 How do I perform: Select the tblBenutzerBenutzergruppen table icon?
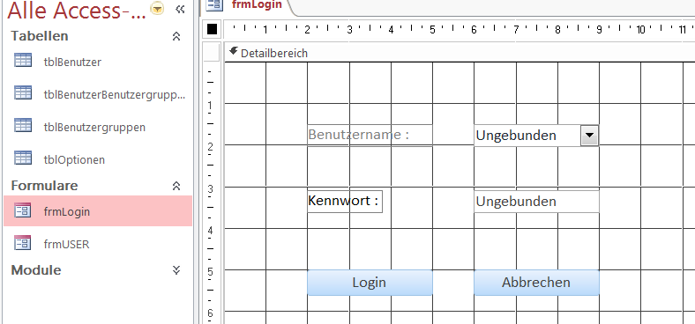pos(23,92)
